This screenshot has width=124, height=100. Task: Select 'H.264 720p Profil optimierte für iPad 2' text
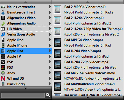[x=91, y=34]
